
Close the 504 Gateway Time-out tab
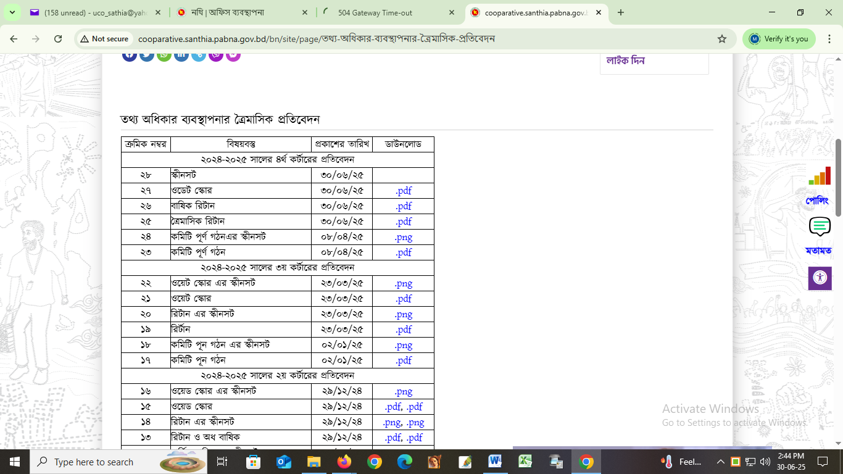point(452,12)
